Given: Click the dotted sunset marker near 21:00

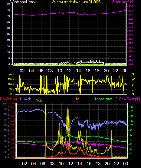Looking at the screenshot, I should 112,155.
